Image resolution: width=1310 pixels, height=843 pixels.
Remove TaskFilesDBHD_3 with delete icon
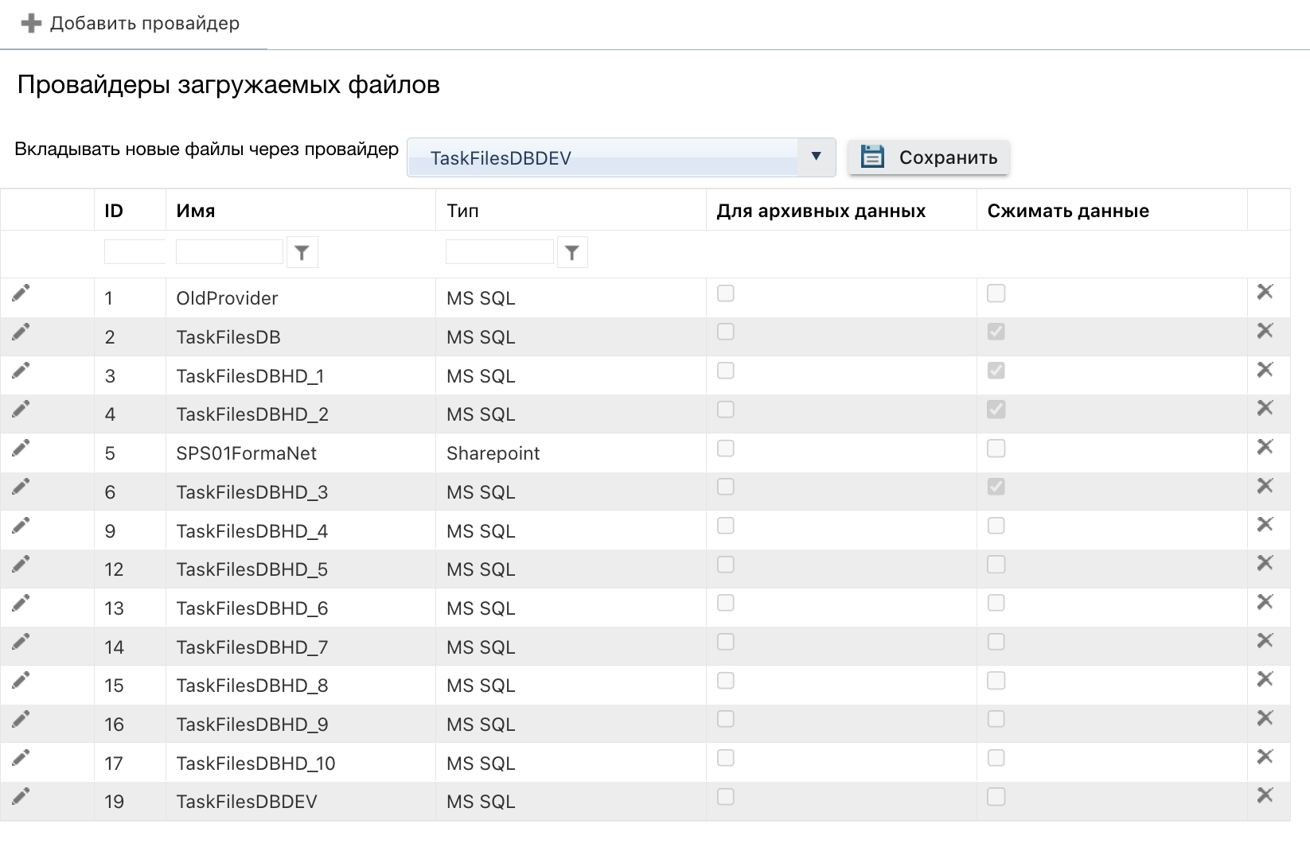[1265, 486]
